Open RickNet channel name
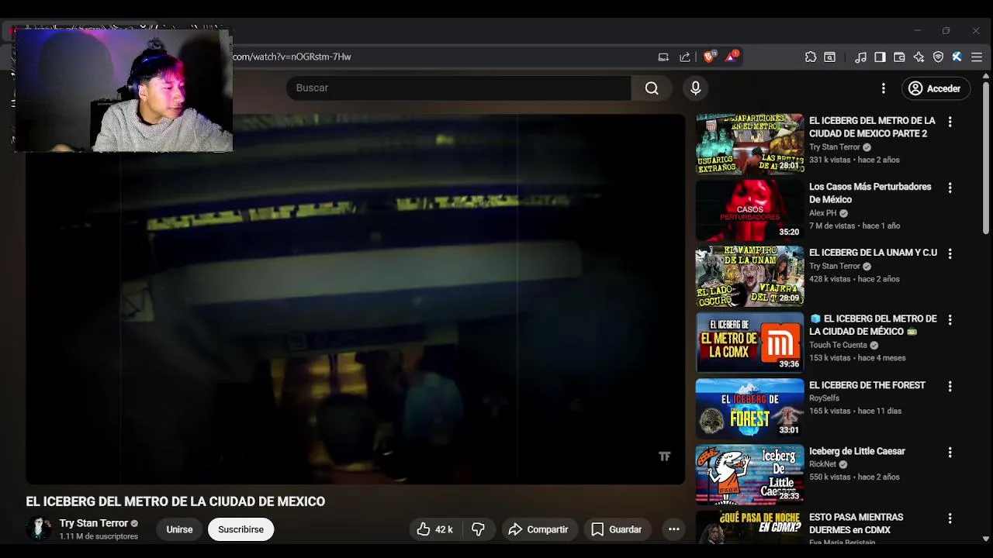 (822, 464)
